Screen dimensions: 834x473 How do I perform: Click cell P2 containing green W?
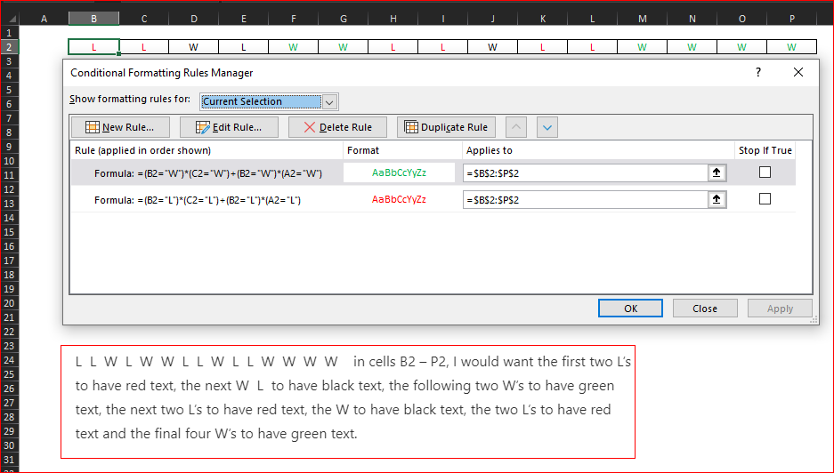point(792,47)
